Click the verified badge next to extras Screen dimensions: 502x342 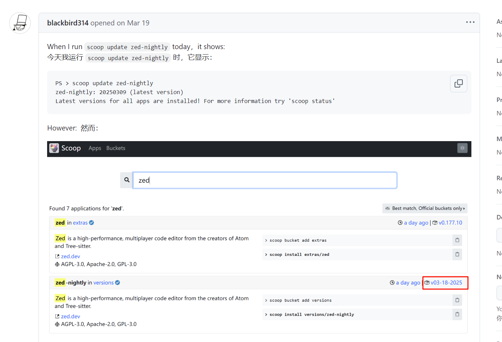(x=91, y=223)
